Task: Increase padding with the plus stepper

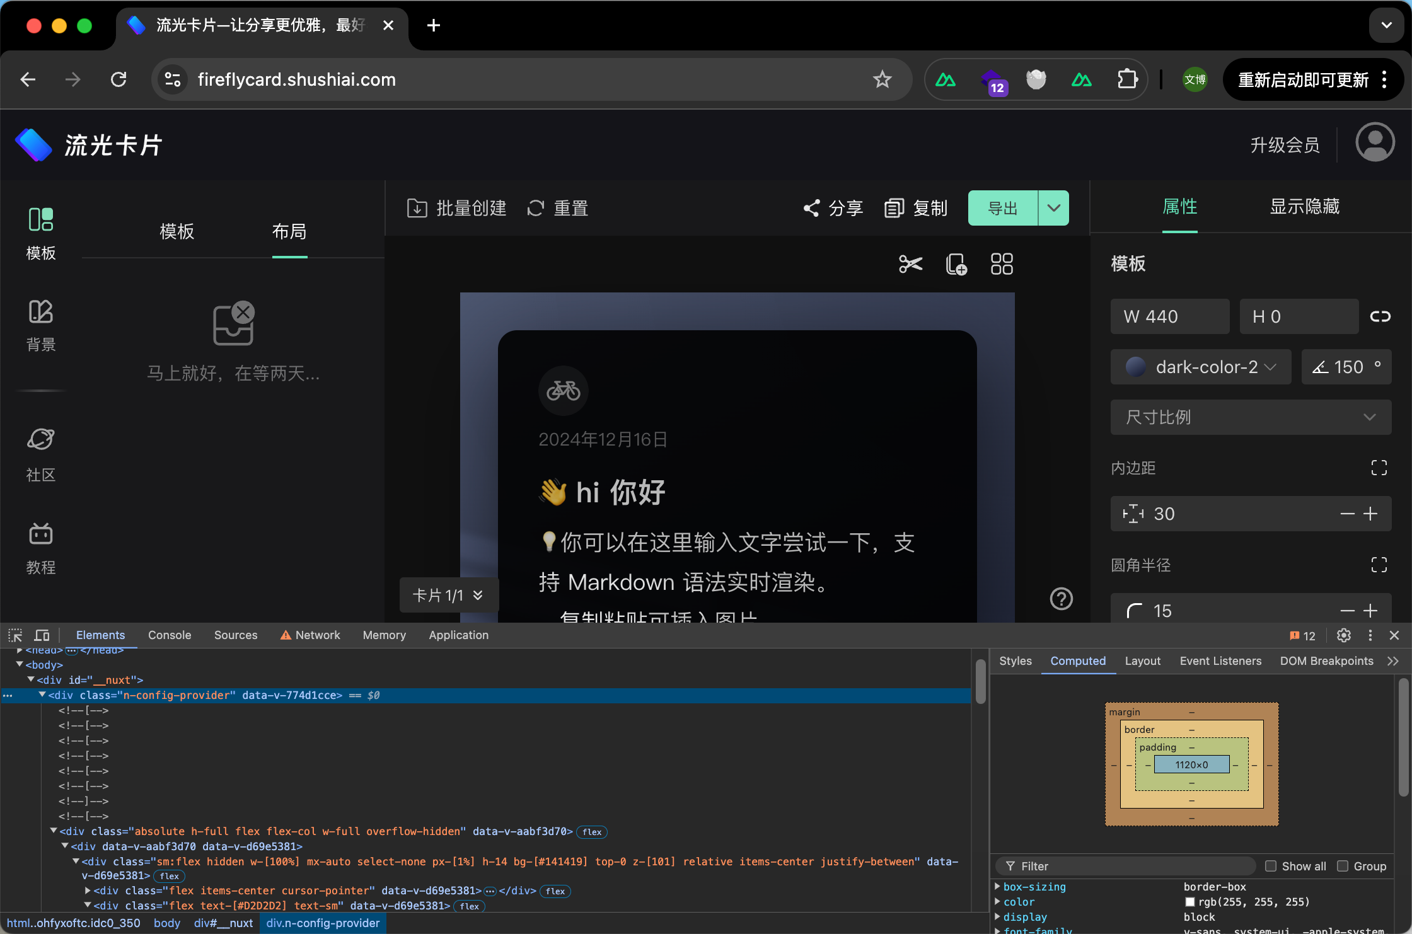Action: pyautogui.click(x=1370, y=513)
